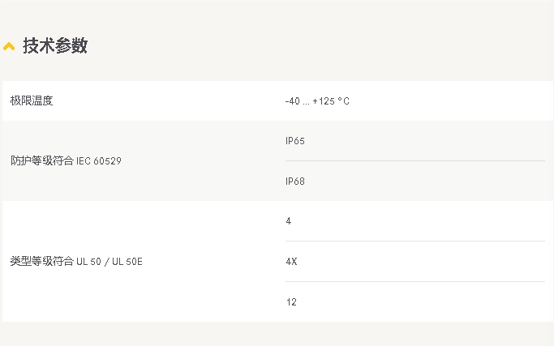Click the divider line between IP65 and IP68

[415, 160]
